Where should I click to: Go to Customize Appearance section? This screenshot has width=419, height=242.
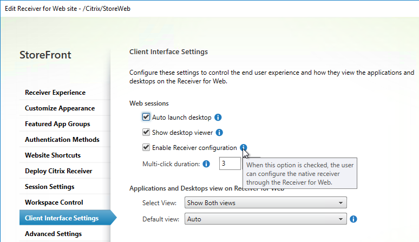(60, 108)
